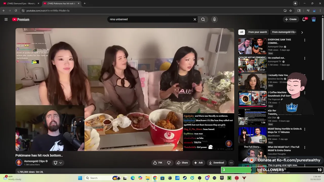This screenshot has width=324, height=182.
Task: Close the Diamond Eyes tab
Action: pos(38,4)
